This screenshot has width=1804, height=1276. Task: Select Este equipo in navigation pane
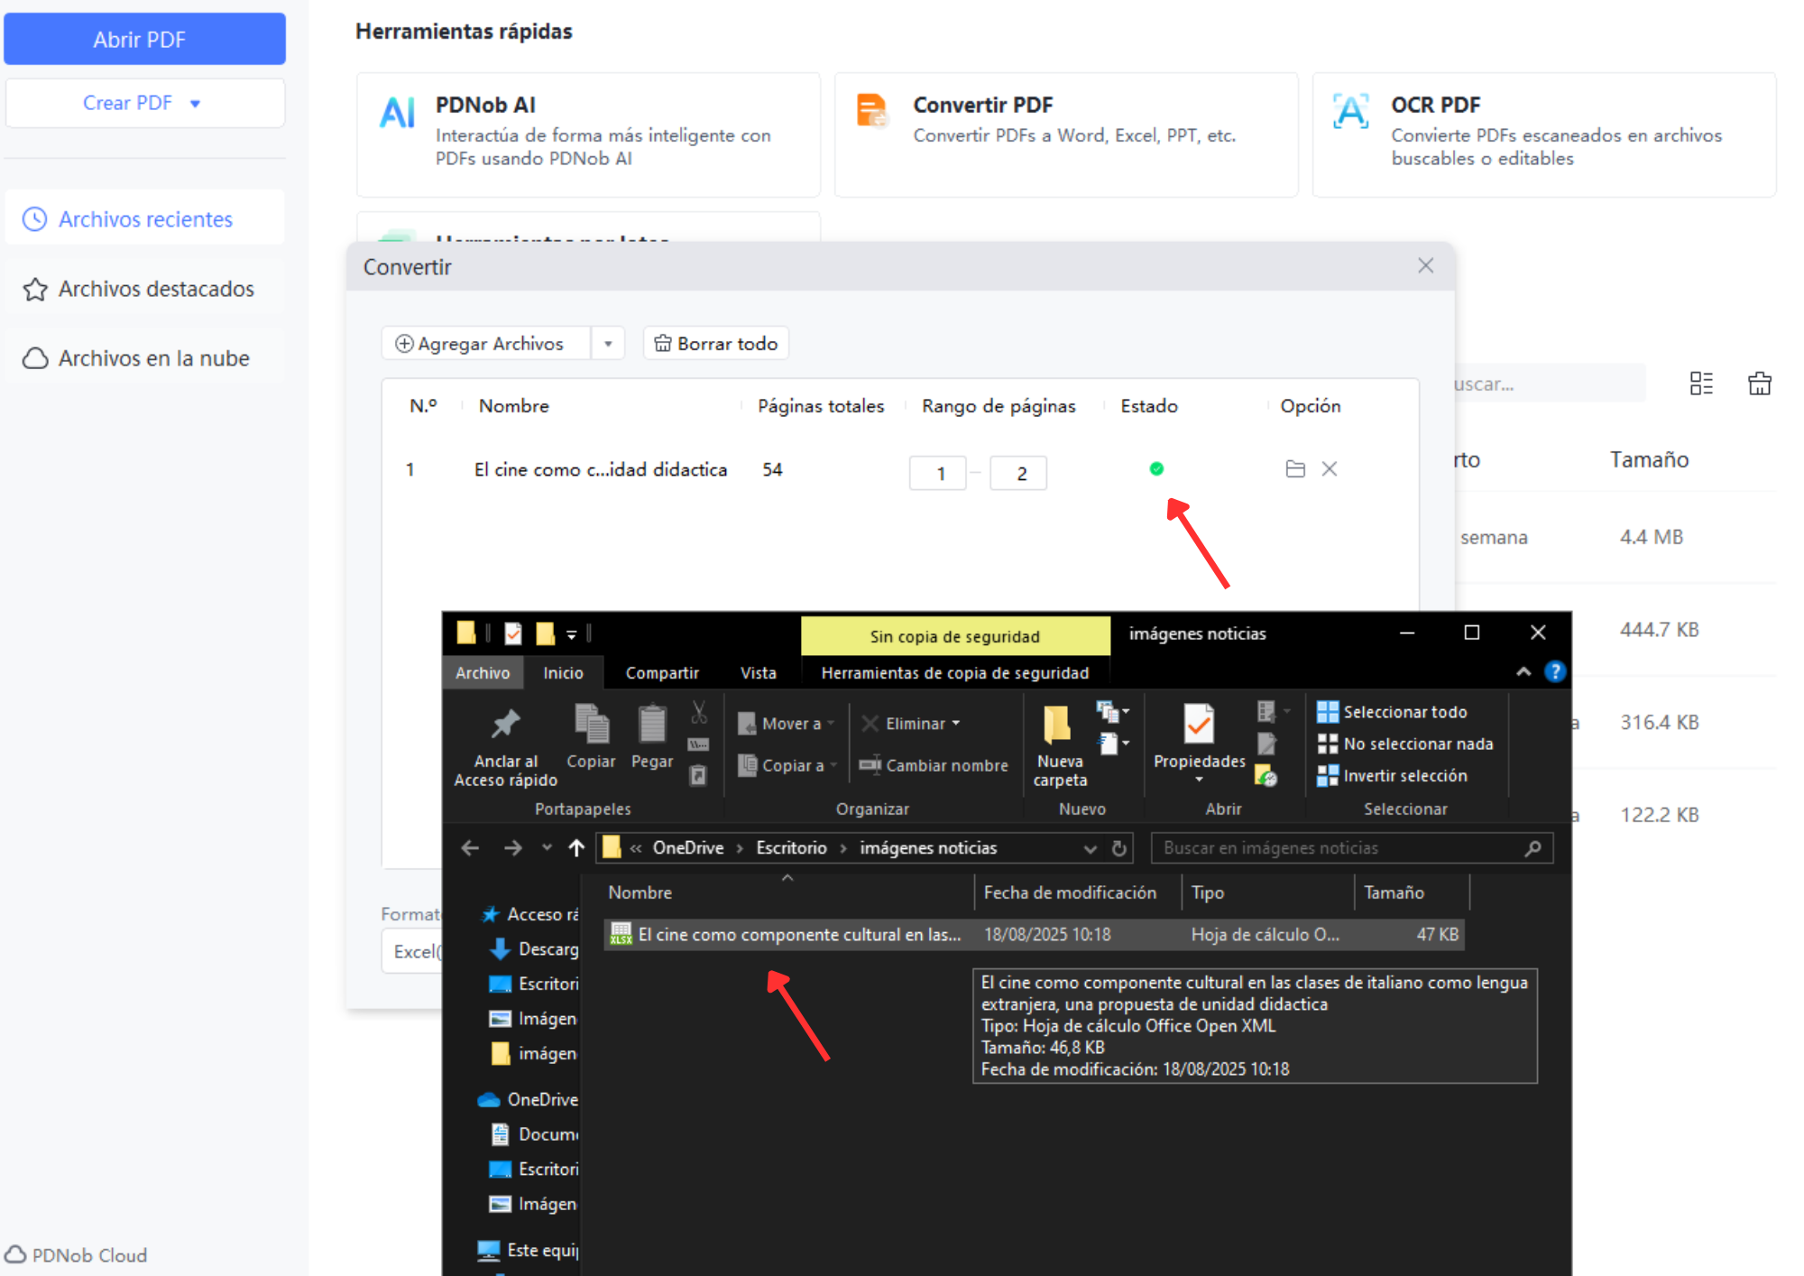click(527, 1250)
